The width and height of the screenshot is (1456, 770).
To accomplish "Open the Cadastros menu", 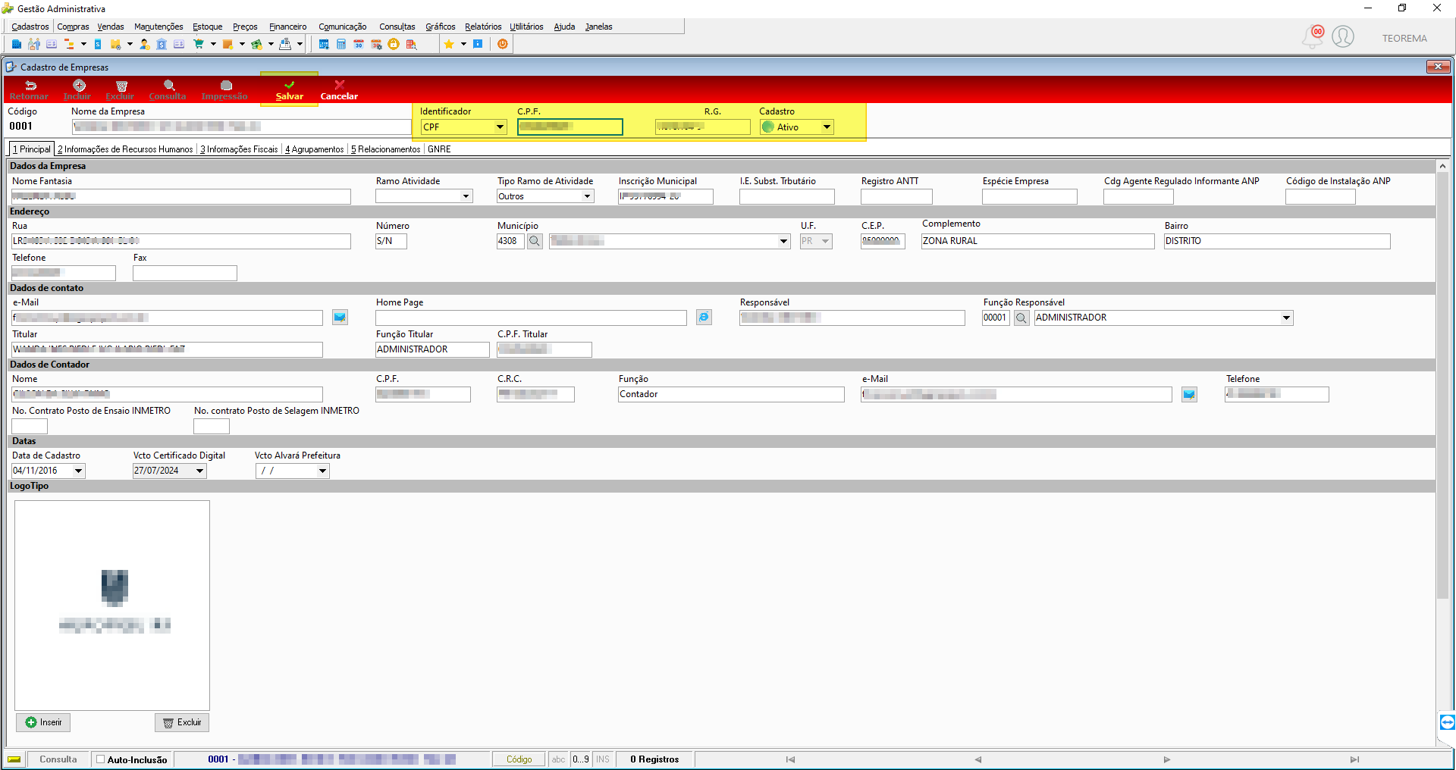I will [30, 27].
